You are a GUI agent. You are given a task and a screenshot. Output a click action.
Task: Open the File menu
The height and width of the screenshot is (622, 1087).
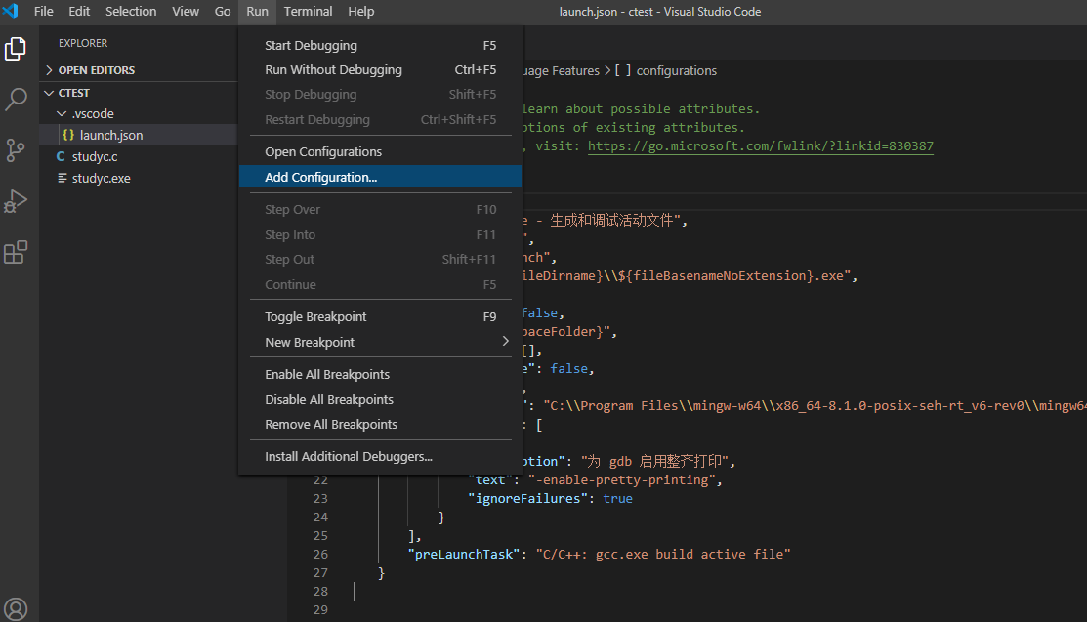click(43, 11)
